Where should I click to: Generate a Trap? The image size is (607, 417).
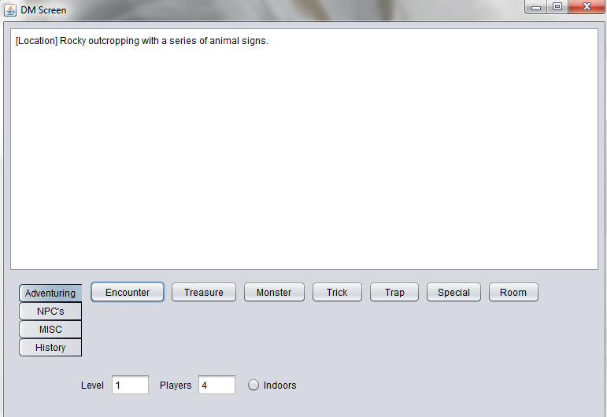click(x=394, y=292)
